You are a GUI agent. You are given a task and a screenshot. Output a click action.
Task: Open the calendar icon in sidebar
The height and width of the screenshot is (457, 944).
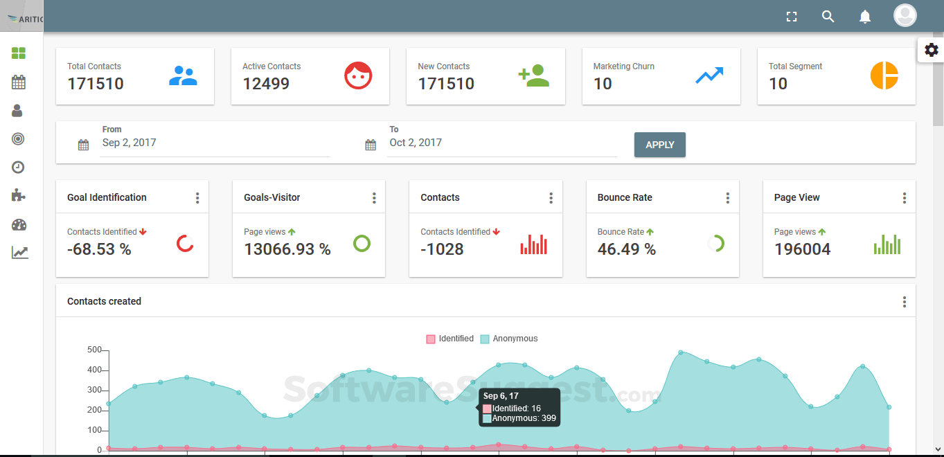[19, 82]
